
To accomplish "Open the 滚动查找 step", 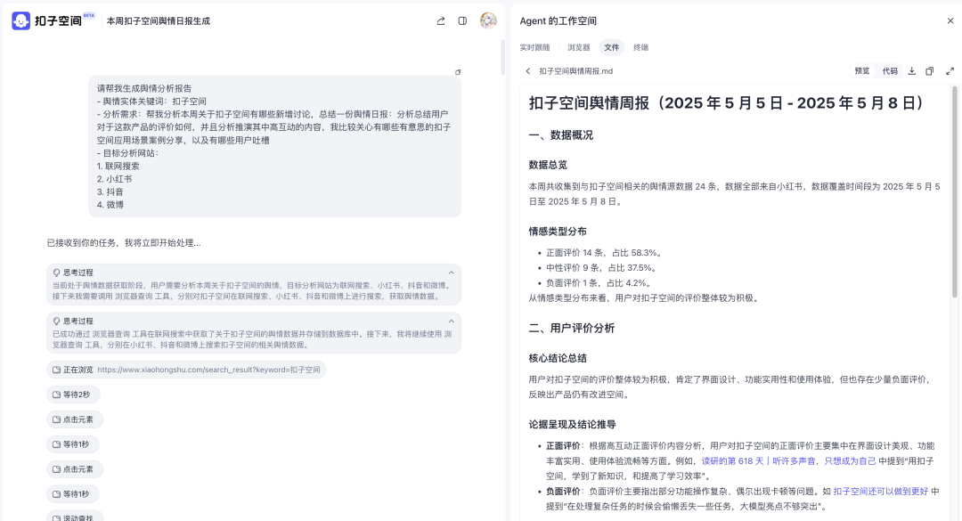I will (75, 517).
